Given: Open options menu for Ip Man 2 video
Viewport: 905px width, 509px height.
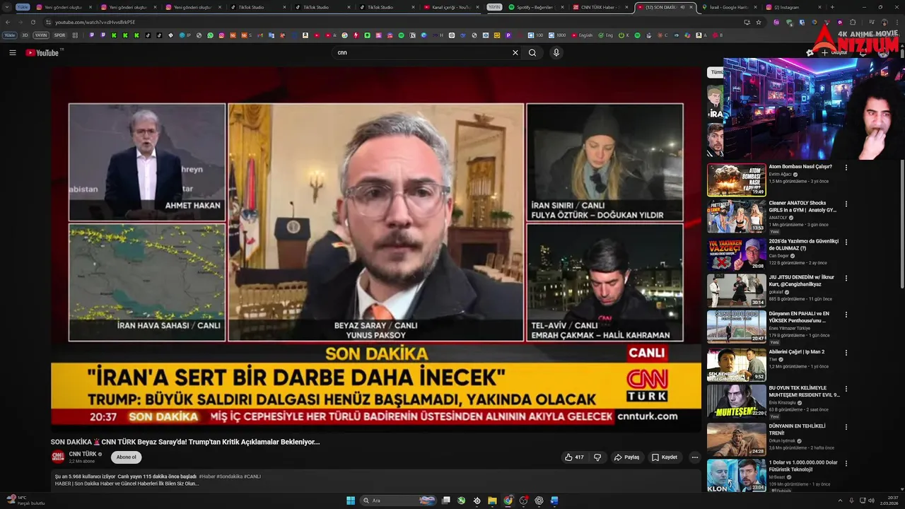Looking at the screenshot, I should pos(846,352).
